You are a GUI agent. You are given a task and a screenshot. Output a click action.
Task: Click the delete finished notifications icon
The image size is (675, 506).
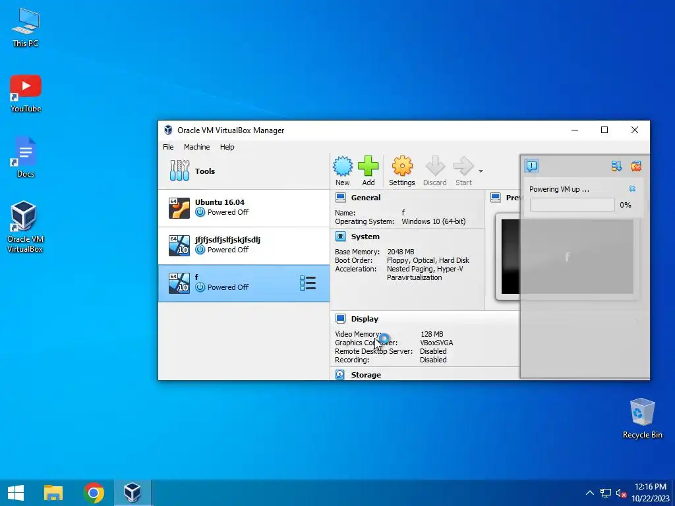(636, 166)
